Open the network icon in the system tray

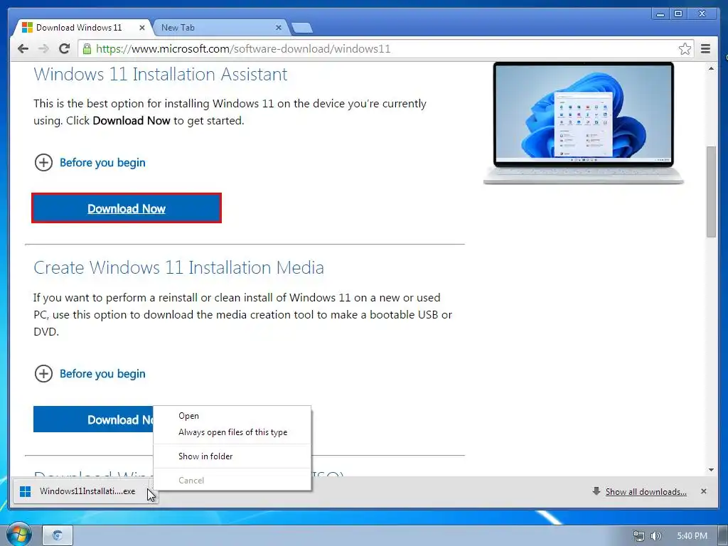[x=639, y=536]
